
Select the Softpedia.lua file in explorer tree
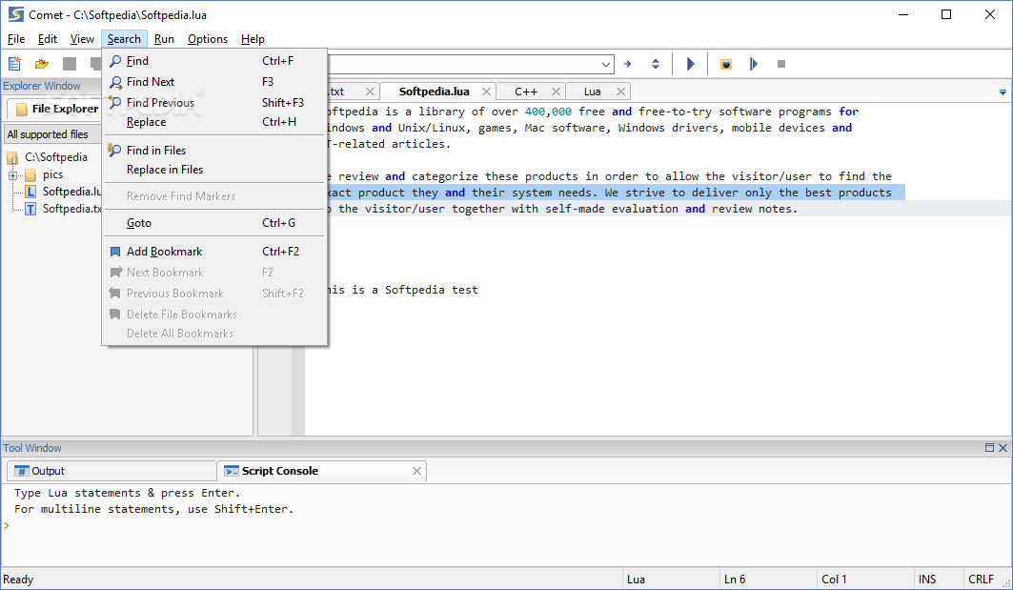71,192
